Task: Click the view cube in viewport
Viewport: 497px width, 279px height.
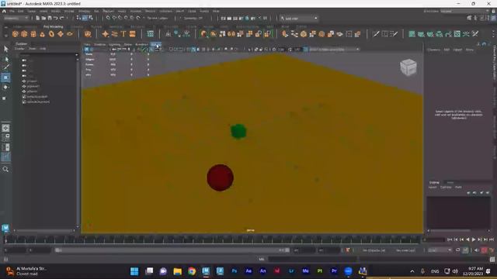Action: tap(408, 67)
